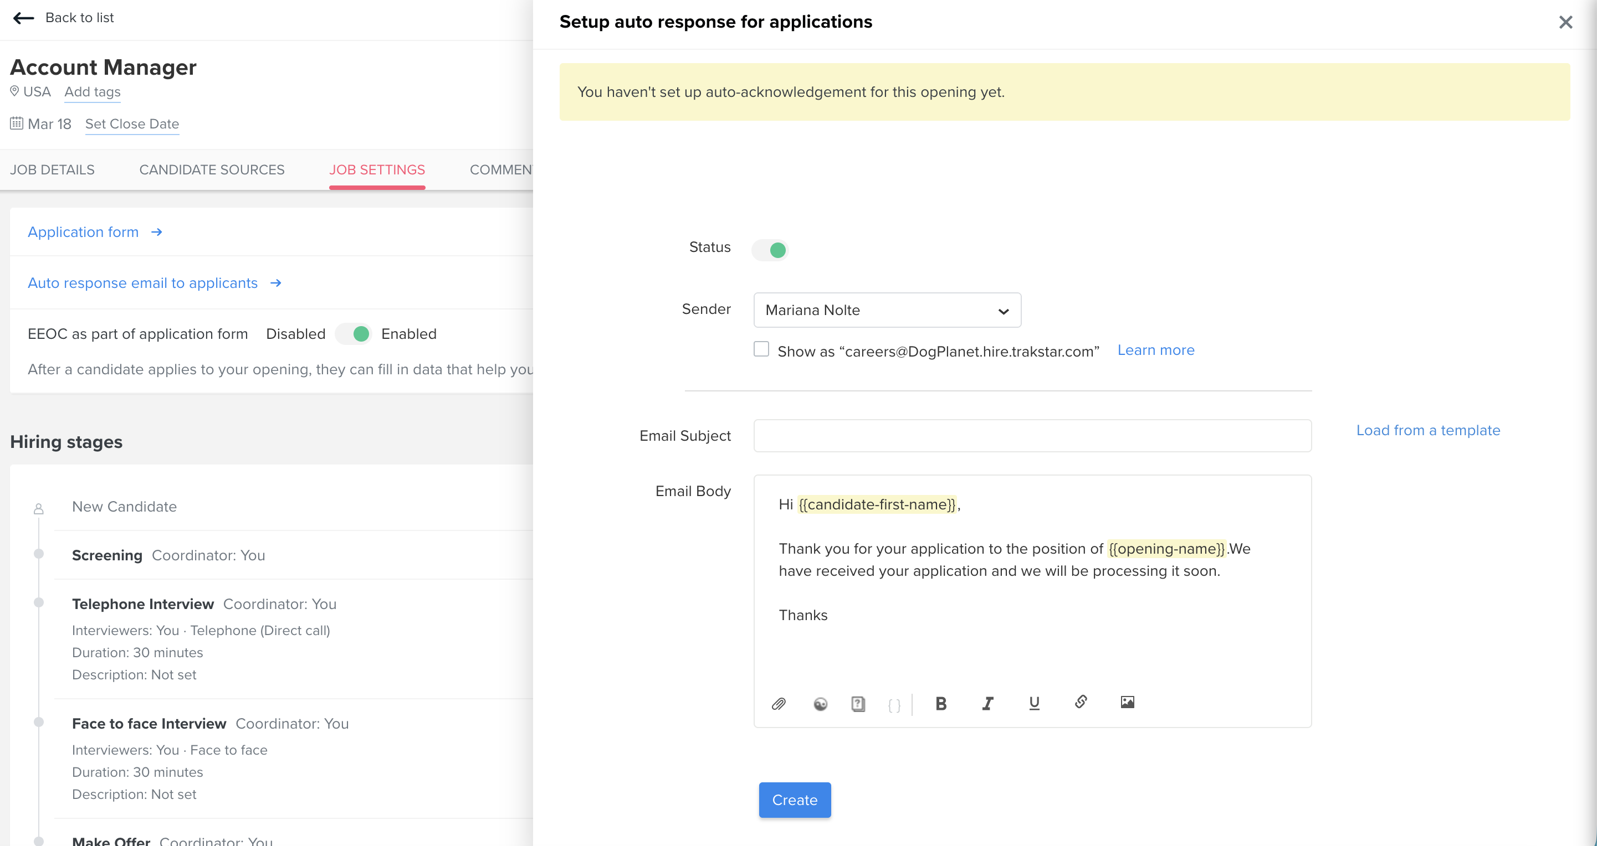Click the Enabled label beside EEOC toggle
The height and width of the screenshot is (846, 1597).
click(x=408, y=334)
